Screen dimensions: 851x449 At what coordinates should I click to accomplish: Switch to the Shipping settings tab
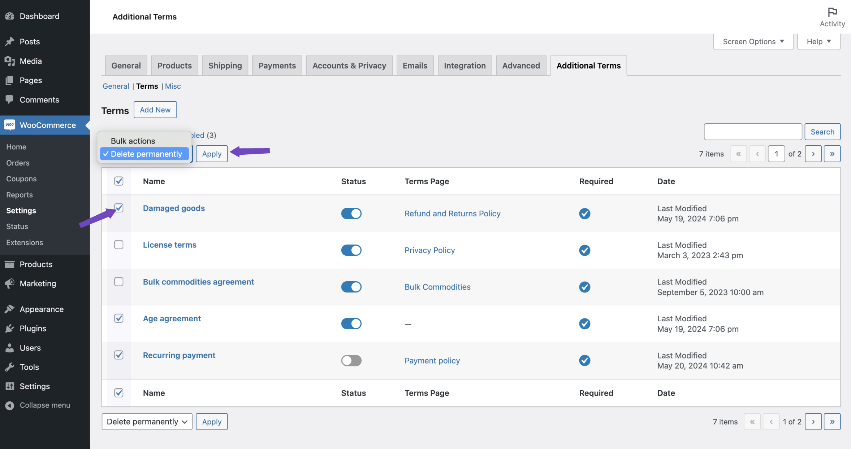pyautogui.click(x=225, y=65)
